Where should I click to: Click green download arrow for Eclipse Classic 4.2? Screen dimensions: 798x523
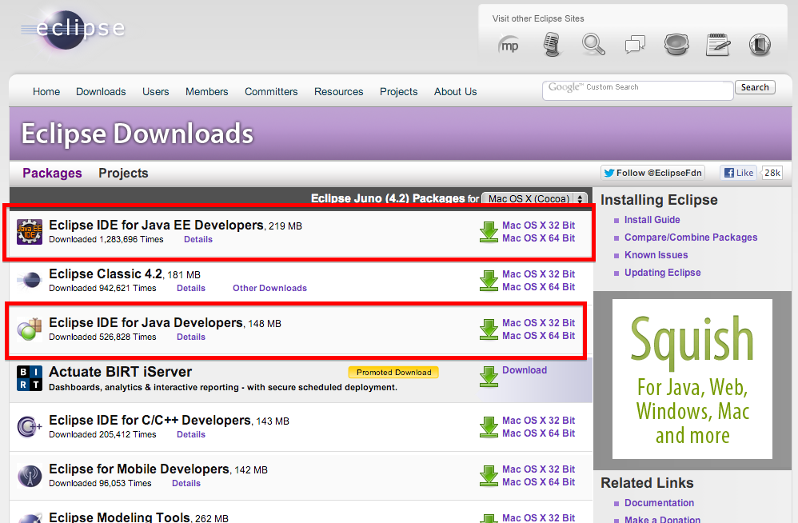[489, 281]
